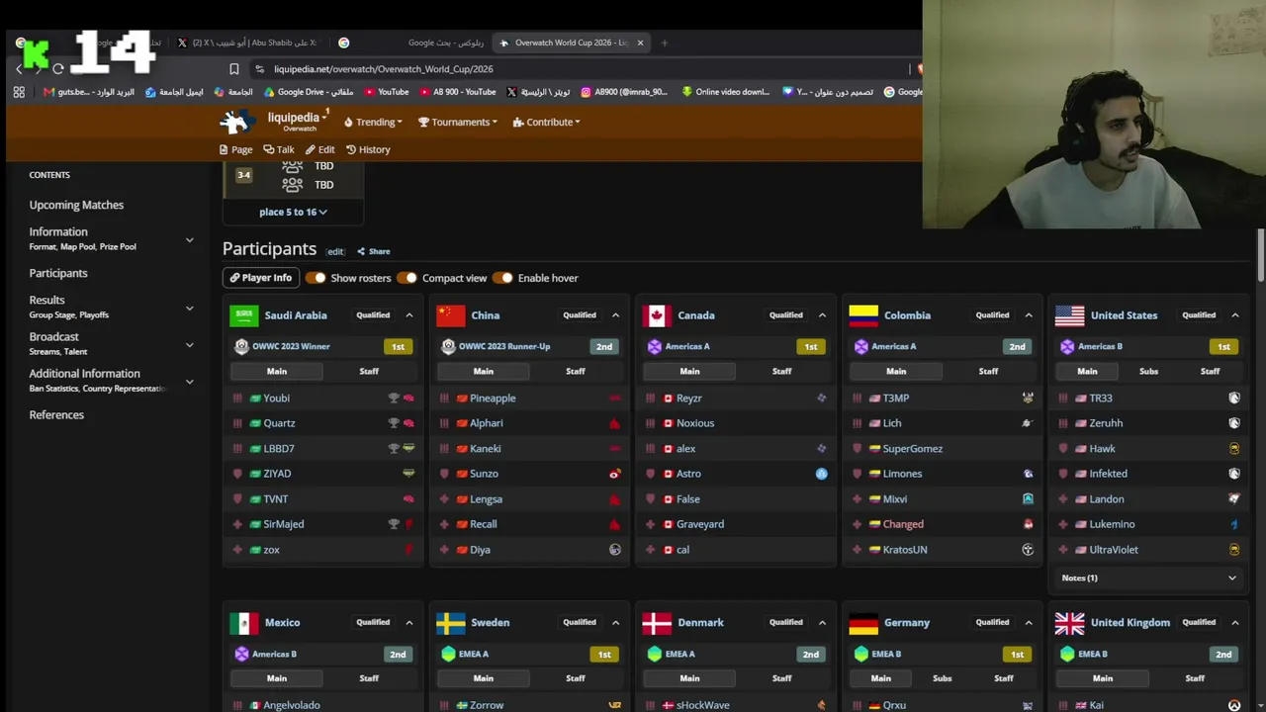Image resolution: width=1266 pixels, height=712 pixels.
Task: Collapse the Colombia team card
Action: tap(1029, 315)
